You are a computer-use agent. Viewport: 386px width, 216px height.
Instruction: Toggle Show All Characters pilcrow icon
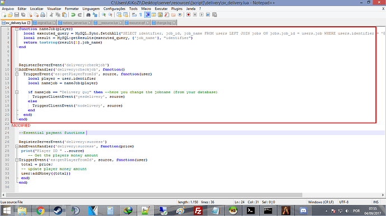(140, 15)
